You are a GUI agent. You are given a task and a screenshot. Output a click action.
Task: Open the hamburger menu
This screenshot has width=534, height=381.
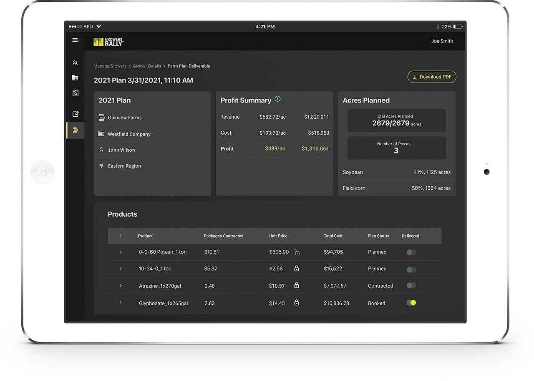pyautogui.click(x=75, y=40)
